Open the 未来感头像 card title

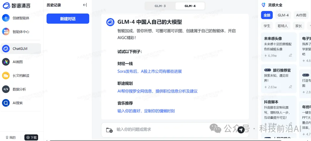click(273, 39)
